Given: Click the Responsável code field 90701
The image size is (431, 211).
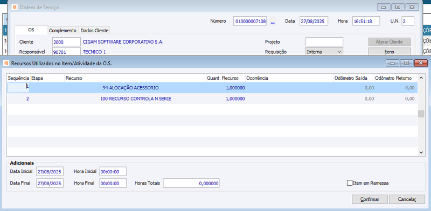Looking at the screenshot, I should 66,52.
